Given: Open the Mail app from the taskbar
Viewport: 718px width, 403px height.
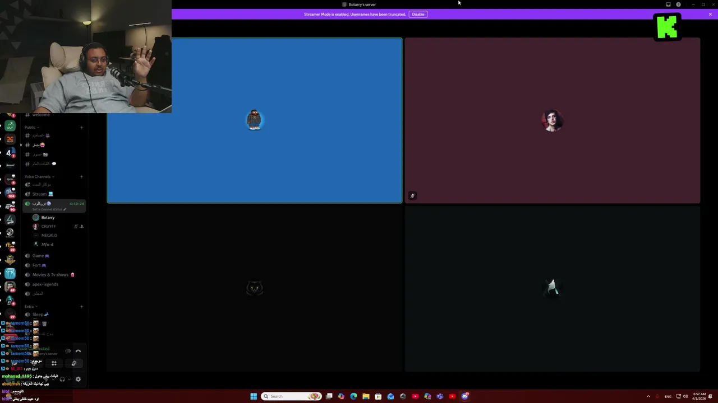Looking at the screenshot, I should click(390, 396).
